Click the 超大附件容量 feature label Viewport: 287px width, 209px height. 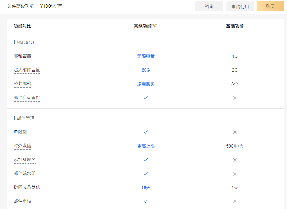coord(27,70)
